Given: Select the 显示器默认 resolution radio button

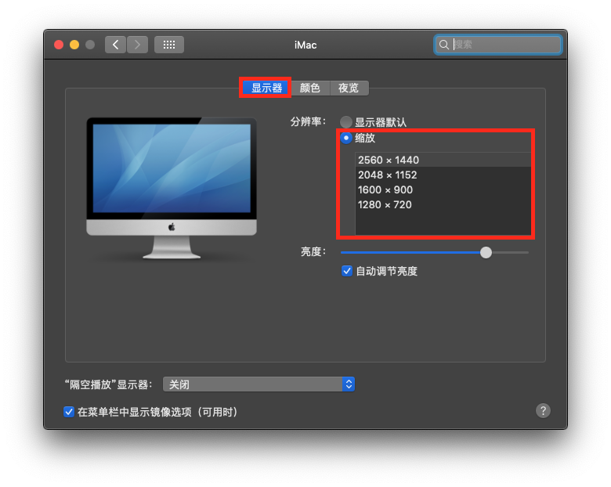Looking at the screenshot, I should point(346,122).
